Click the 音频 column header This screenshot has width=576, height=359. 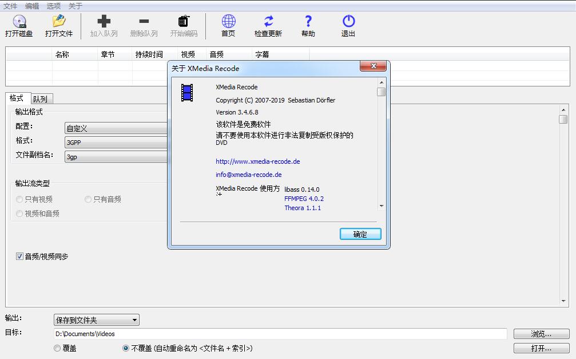[229, 54]
